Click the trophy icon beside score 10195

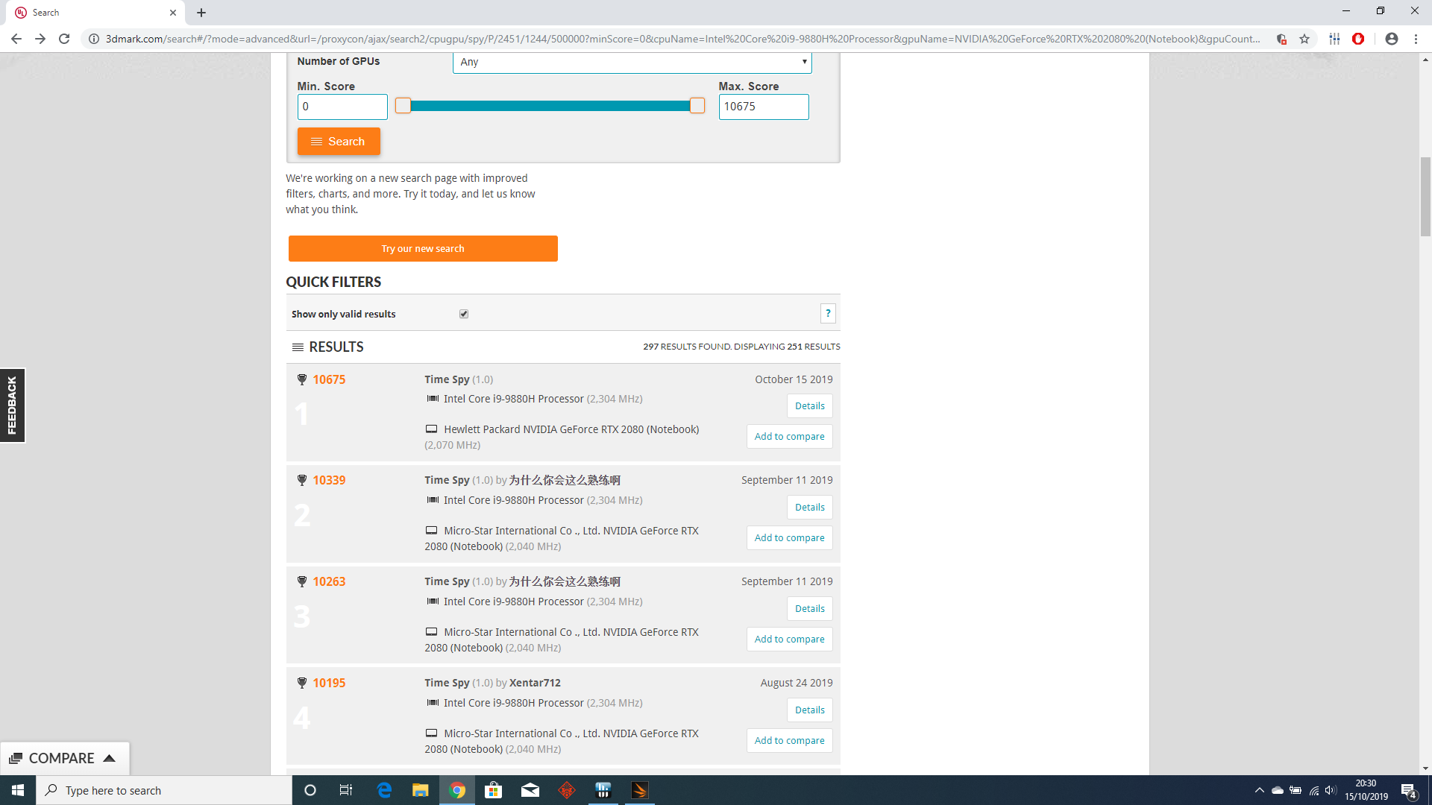[302, 683]
